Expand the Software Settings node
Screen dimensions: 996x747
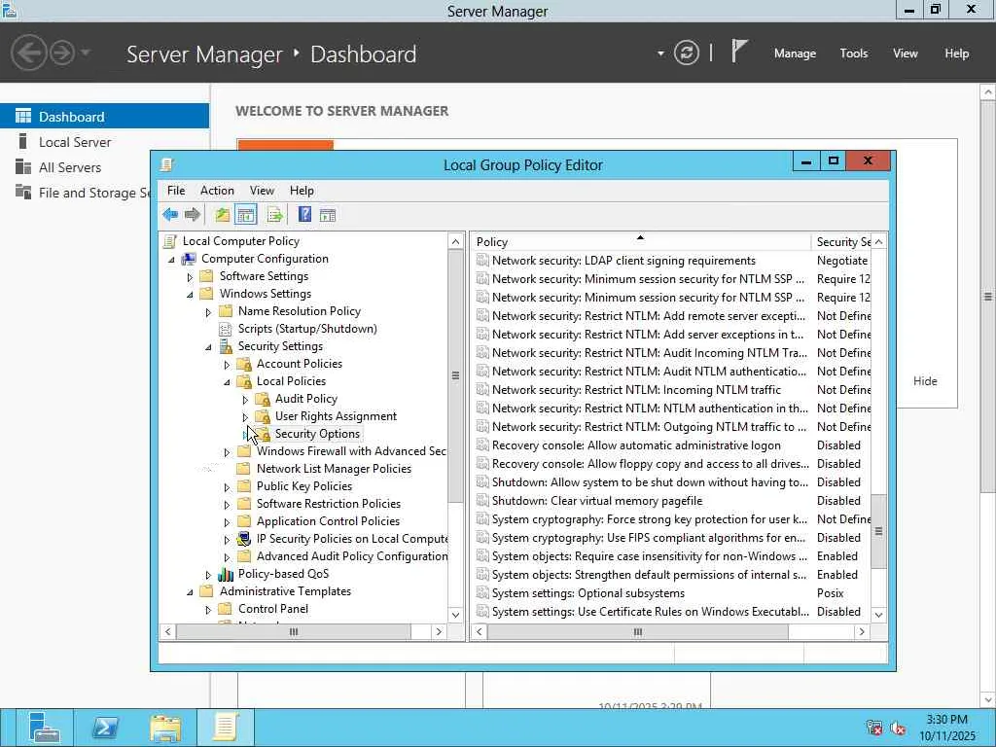[190, 277]
